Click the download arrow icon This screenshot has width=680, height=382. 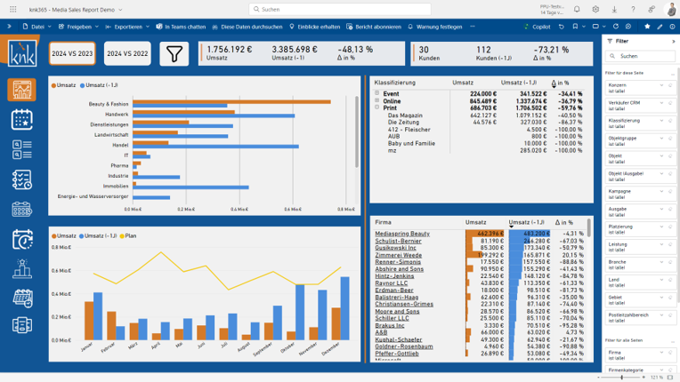[614, 9]
